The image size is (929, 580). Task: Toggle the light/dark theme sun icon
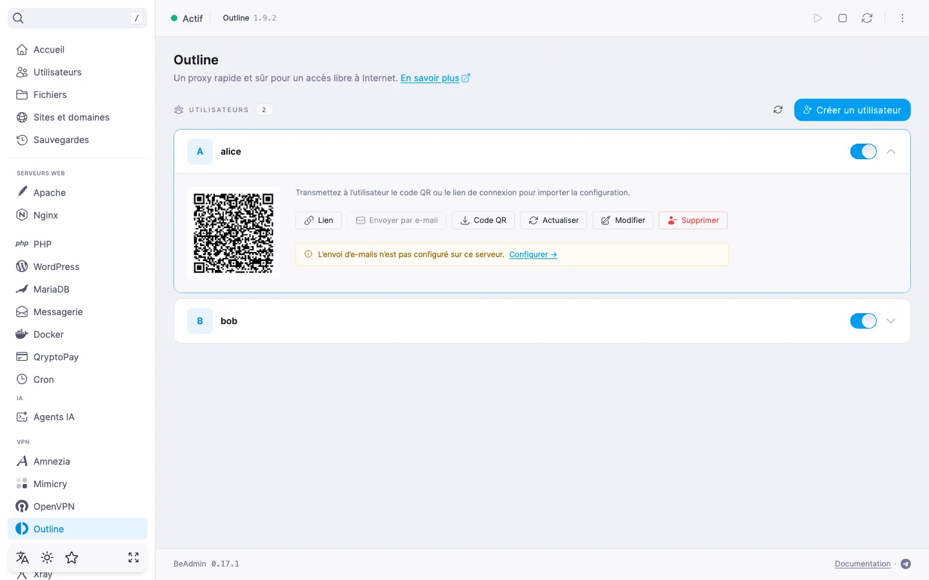click(47, 557)
